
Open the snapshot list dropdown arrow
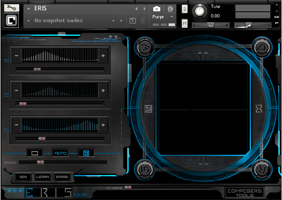point(28,21)
